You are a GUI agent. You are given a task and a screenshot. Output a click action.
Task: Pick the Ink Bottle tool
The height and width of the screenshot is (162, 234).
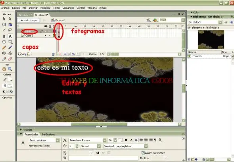4,53
